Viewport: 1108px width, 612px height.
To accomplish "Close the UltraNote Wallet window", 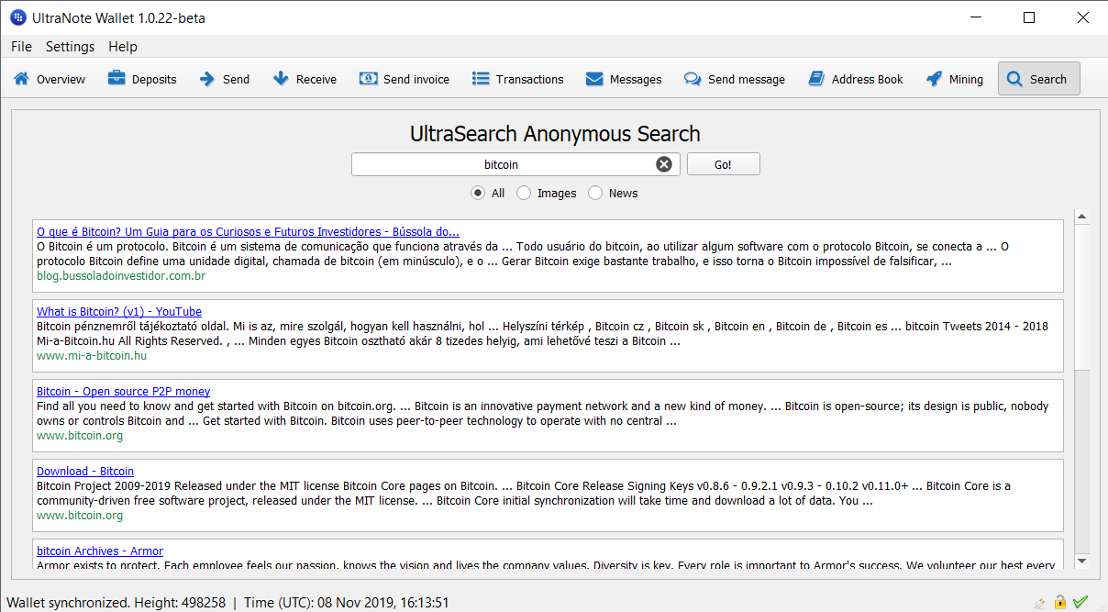I will point(1081,17).
